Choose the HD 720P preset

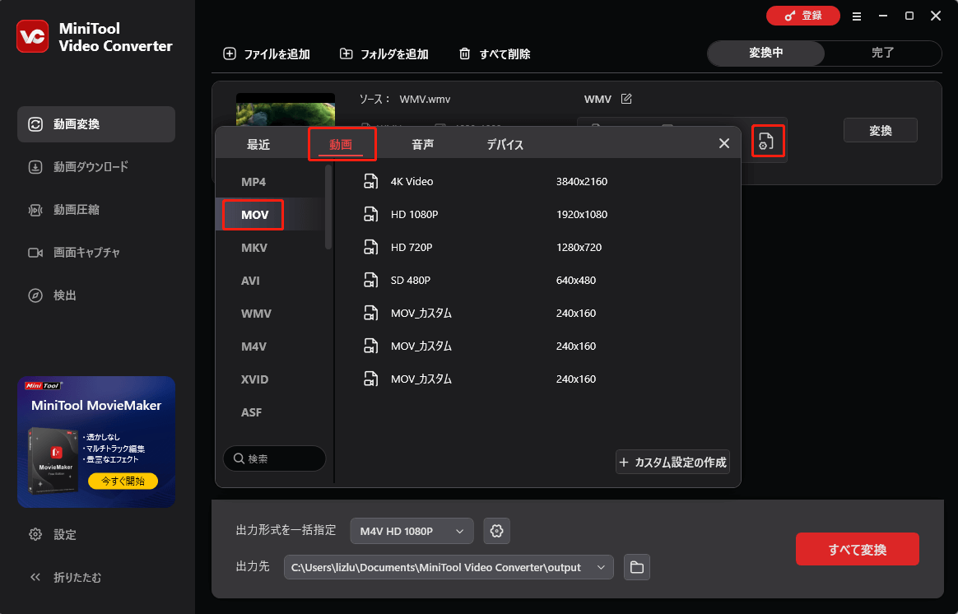(537, 248)
